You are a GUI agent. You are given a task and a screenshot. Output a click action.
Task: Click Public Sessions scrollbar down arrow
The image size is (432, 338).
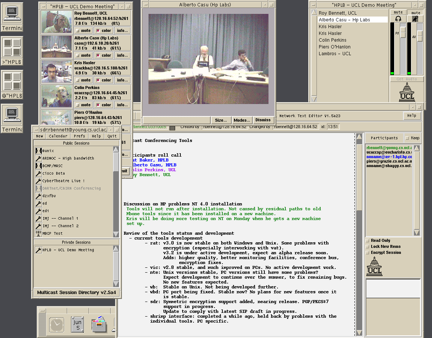coord(116,234)
